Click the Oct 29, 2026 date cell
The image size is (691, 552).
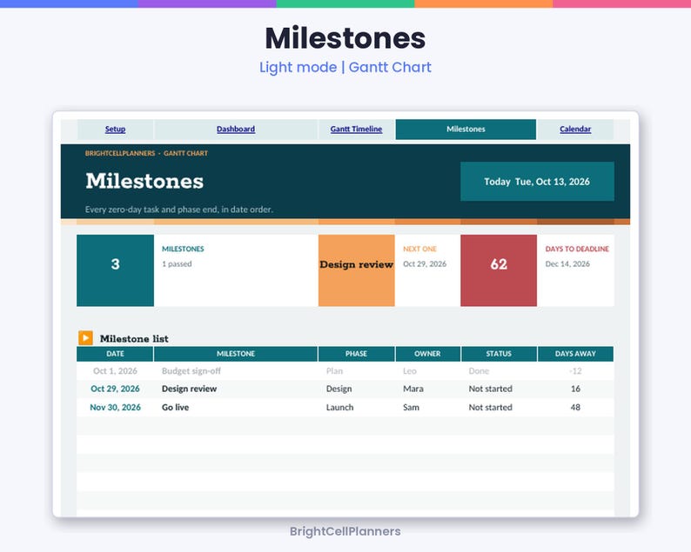[115, 389]
